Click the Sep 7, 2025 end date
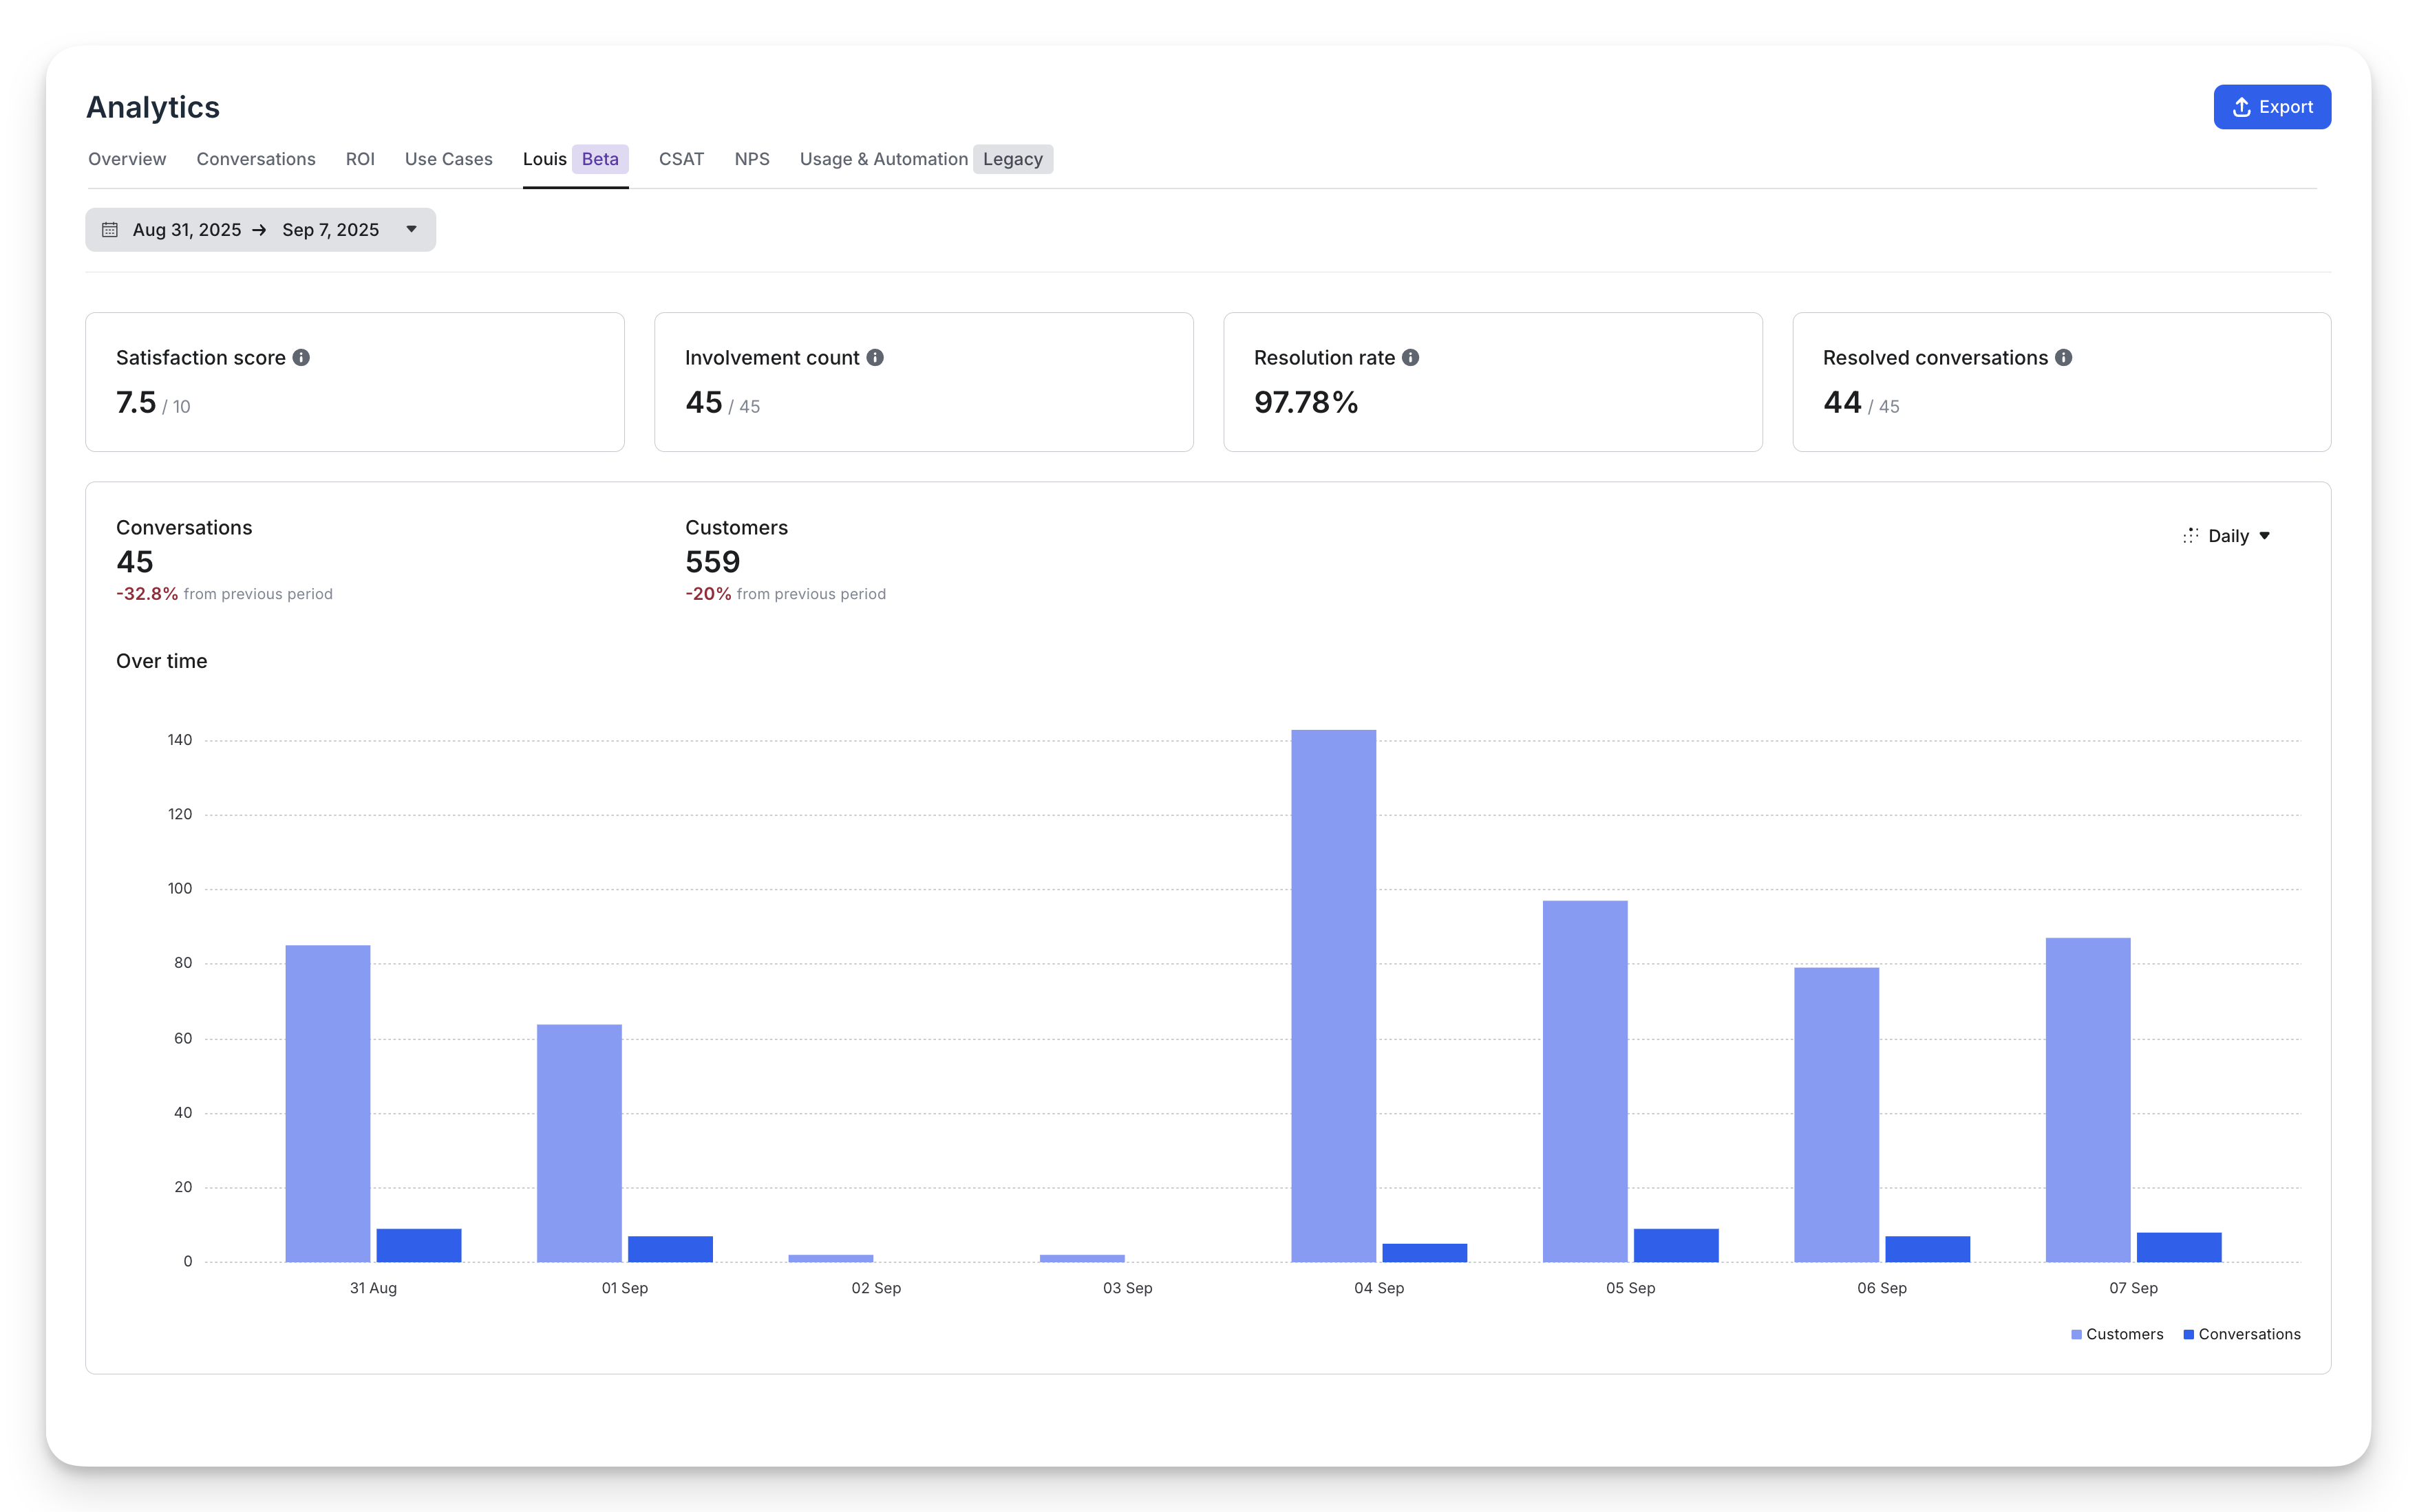 [330, 230]
